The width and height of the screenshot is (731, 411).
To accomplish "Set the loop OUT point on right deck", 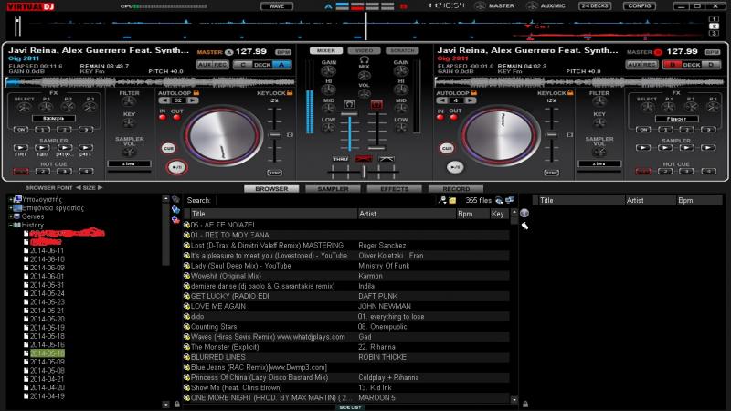I will click(452, 118).
